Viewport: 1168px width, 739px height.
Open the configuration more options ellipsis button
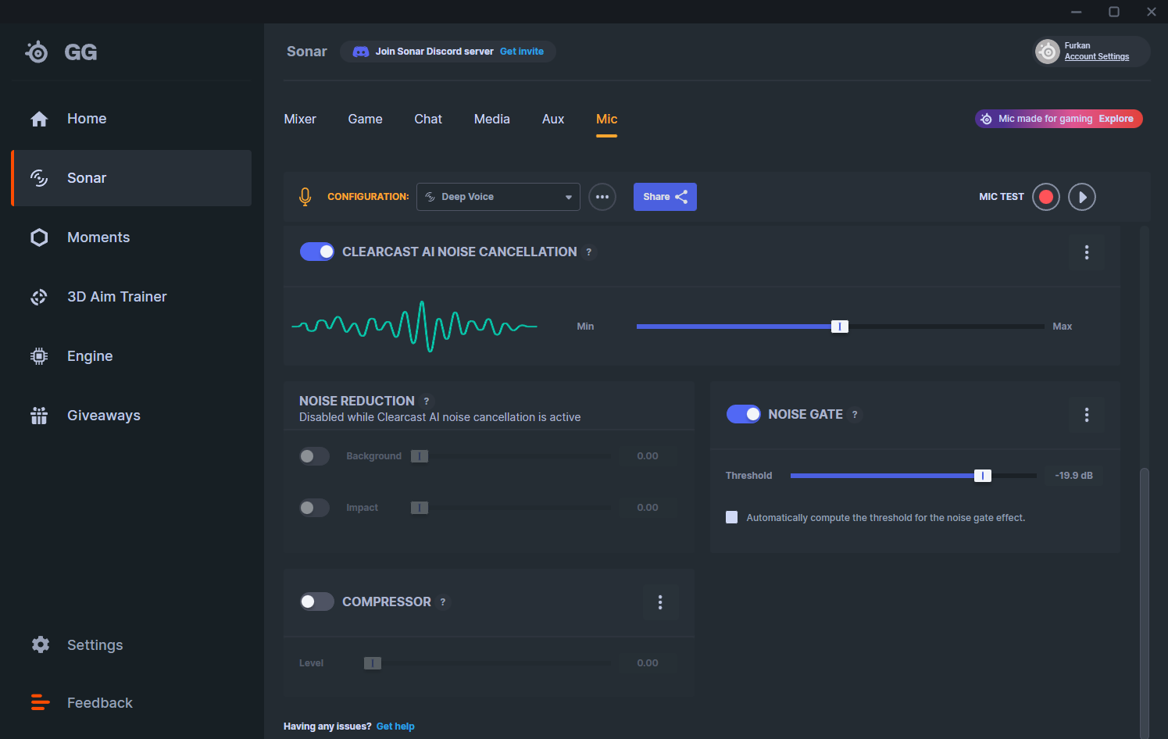coord(602,197)
